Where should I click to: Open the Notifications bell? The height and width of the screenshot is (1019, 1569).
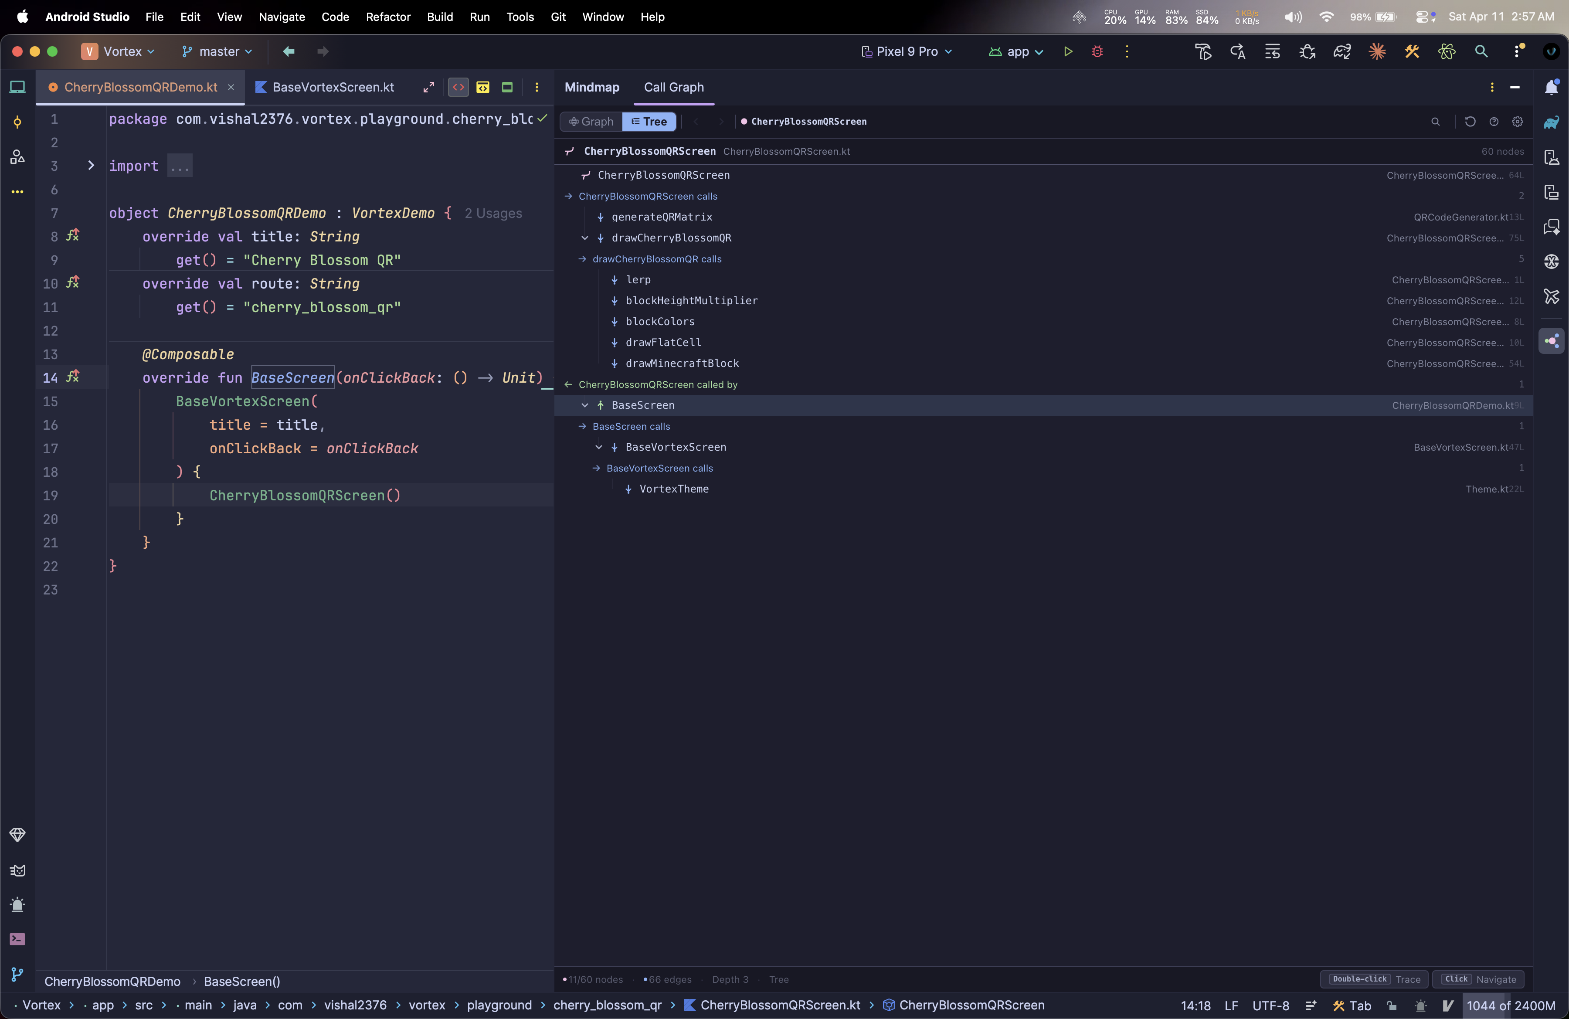(x=1551, y=87)
